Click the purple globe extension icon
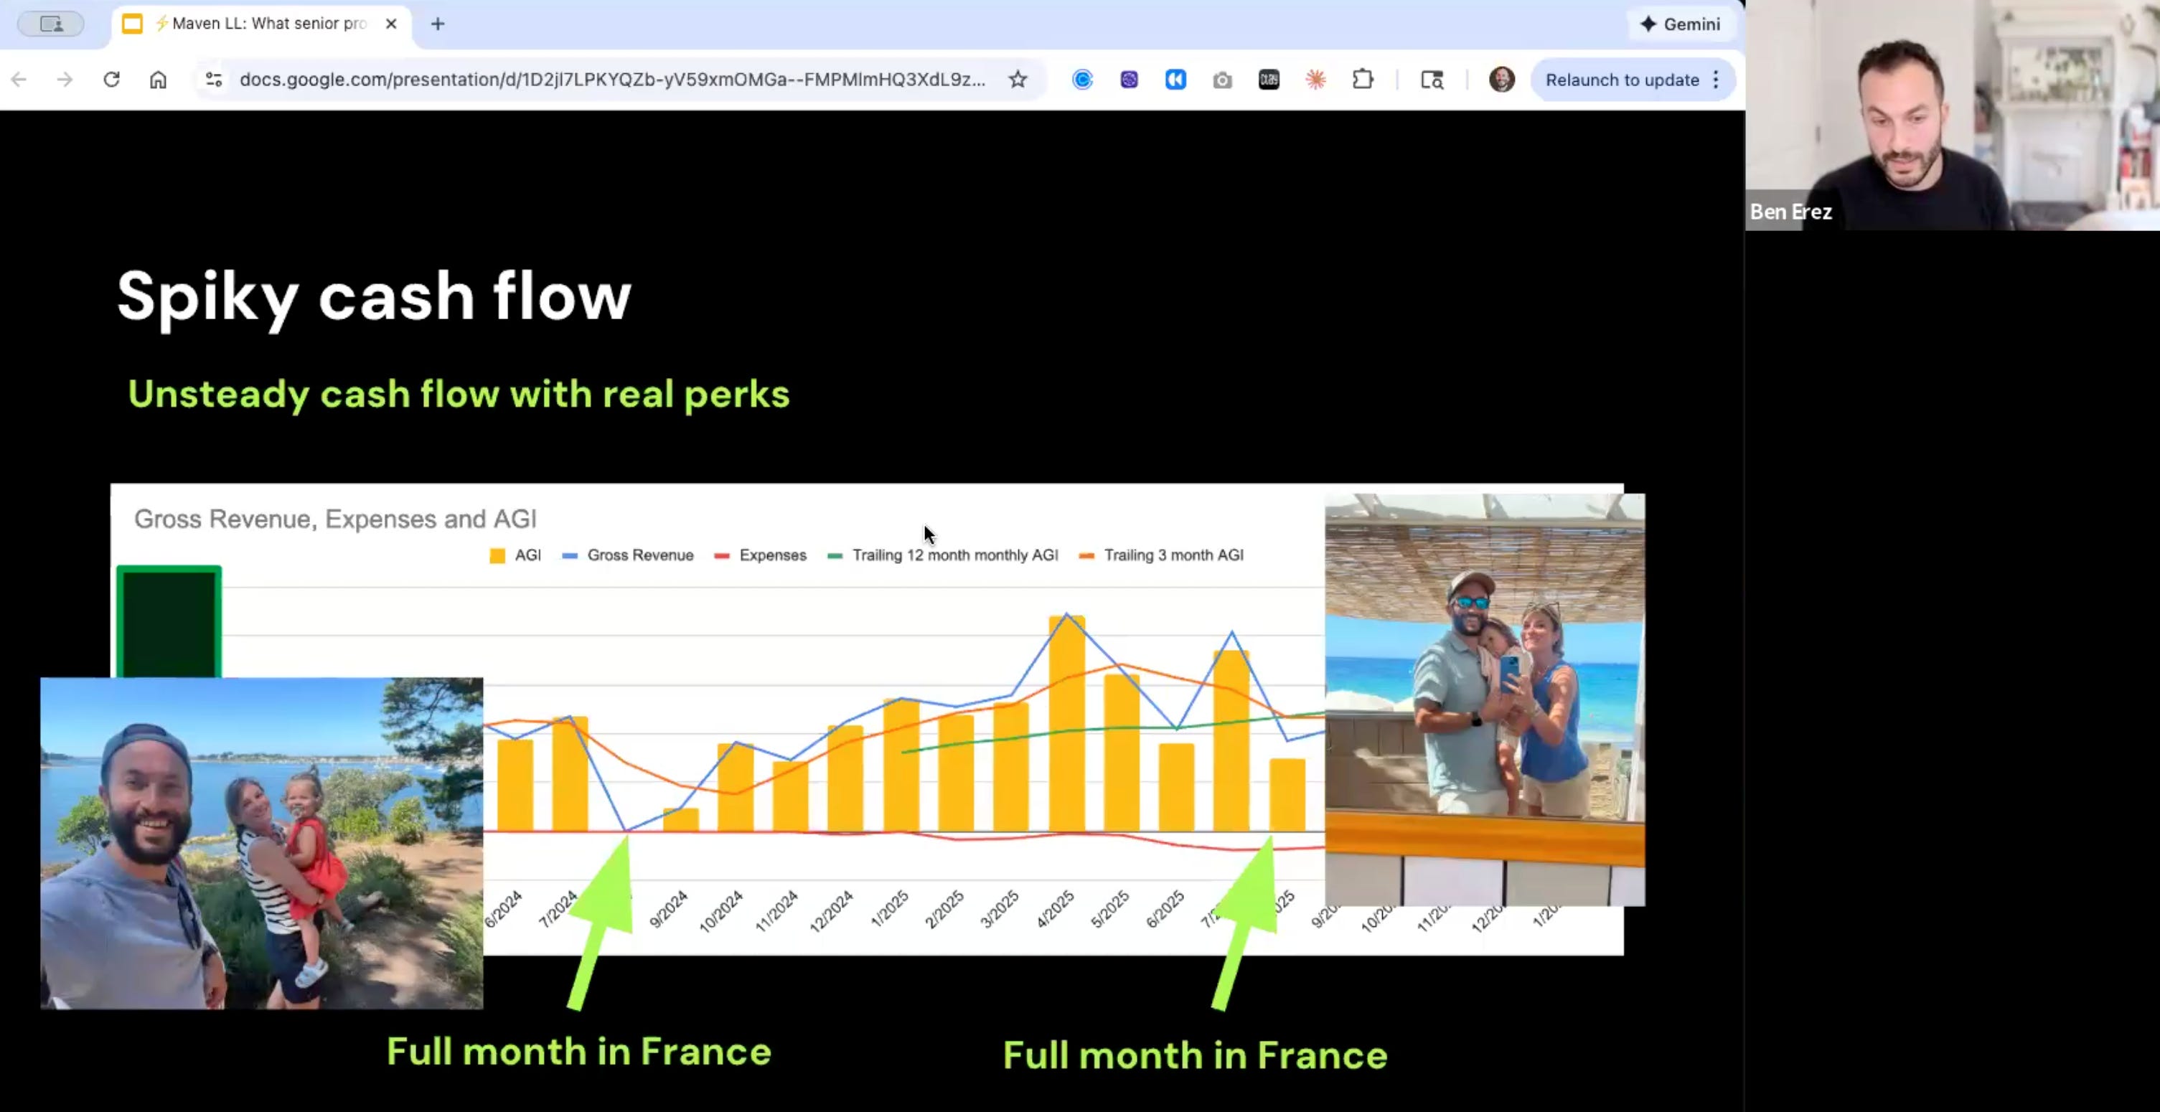 1129,80
